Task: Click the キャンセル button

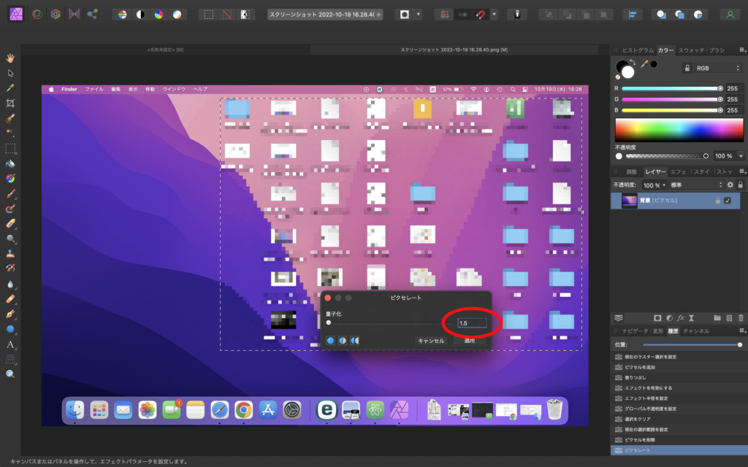Action: 431,341
